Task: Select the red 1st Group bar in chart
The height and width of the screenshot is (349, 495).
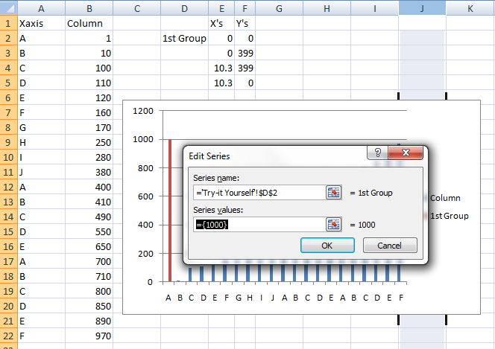Action: (170, 211)
